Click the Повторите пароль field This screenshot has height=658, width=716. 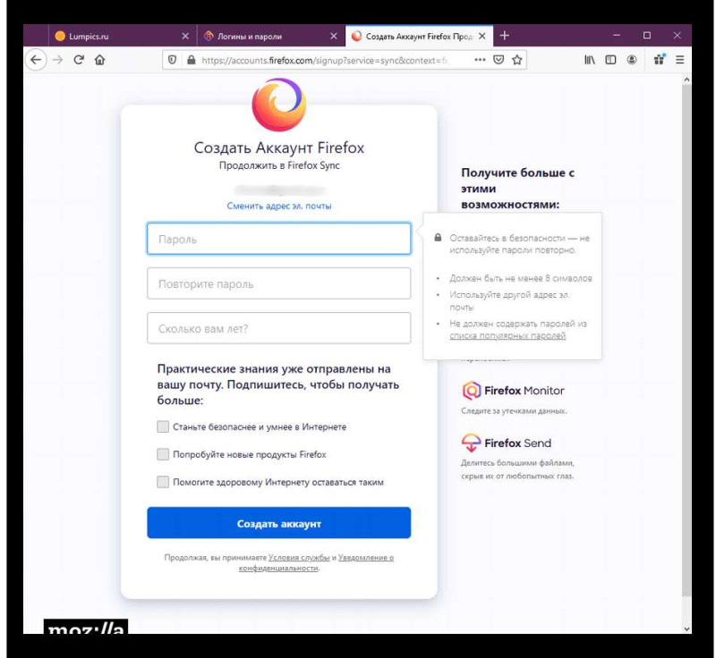click(279, 283)
